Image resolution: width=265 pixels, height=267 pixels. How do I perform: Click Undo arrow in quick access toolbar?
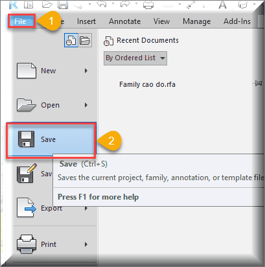(102, 4)
